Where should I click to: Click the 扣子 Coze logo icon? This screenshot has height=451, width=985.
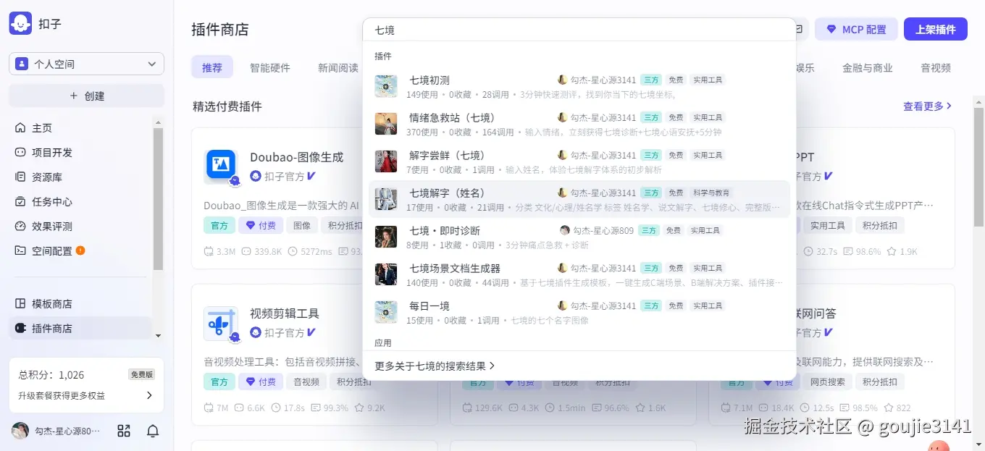[x=20, y=22]
